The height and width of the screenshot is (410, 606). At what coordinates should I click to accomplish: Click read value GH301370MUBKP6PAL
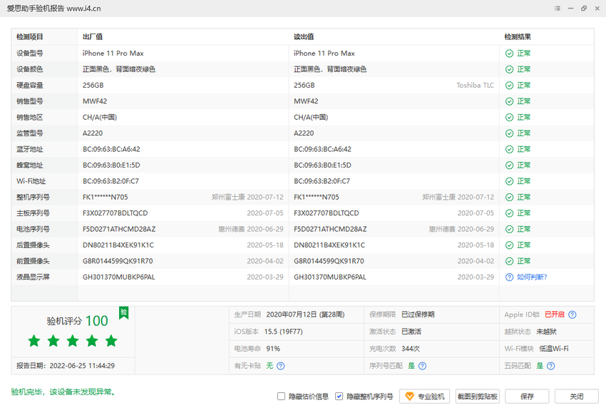pyautogui.click(x=330, y=277)
